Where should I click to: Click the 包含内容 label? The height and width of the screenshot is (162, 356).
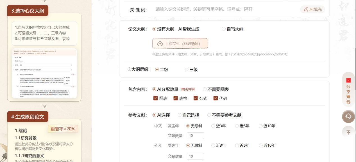click(137, 90)
